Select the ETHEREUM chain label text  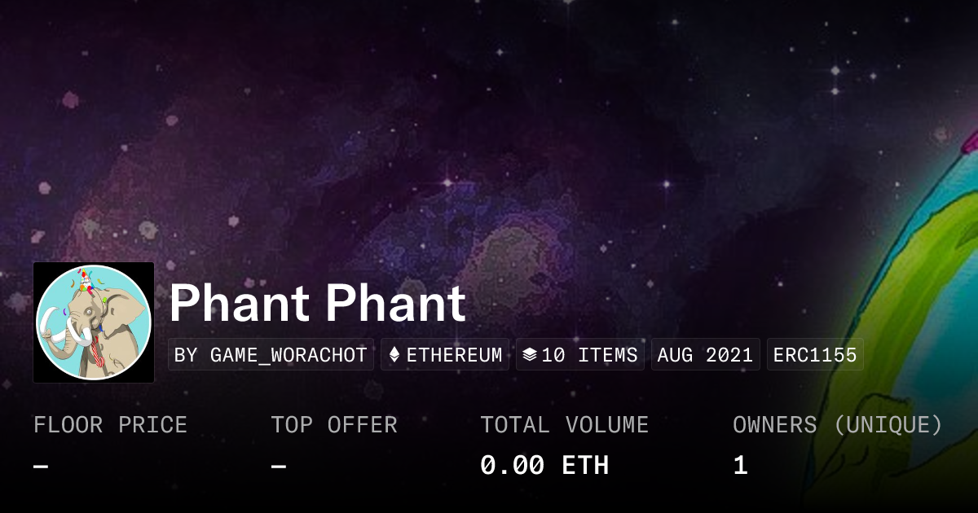click(454, 355)
